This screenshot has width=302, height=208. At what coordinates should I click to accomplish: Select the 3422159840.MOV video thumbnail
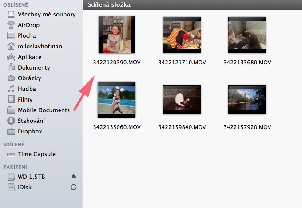click(x=182, y=99)
